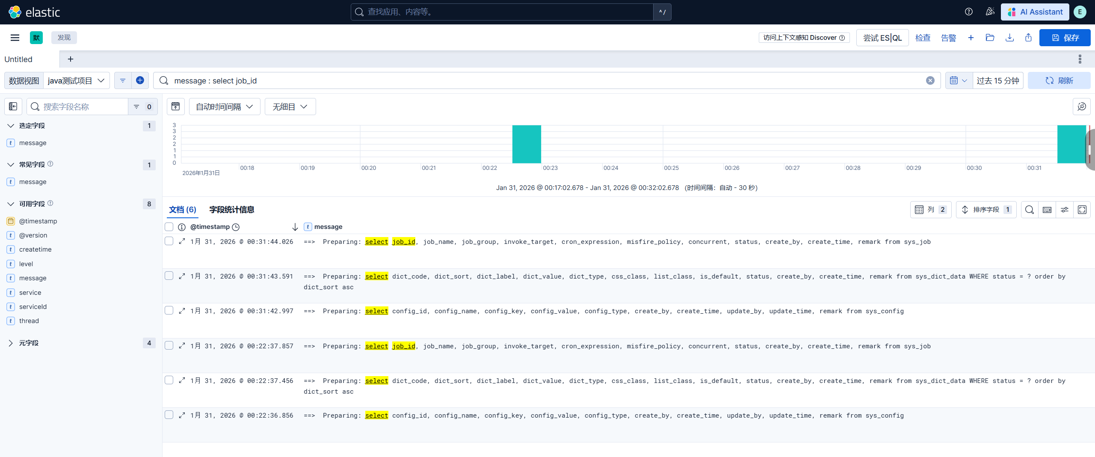This screenshot has width=1095, height=457.
Task: Search within the results table
Action: (1030, 210)
